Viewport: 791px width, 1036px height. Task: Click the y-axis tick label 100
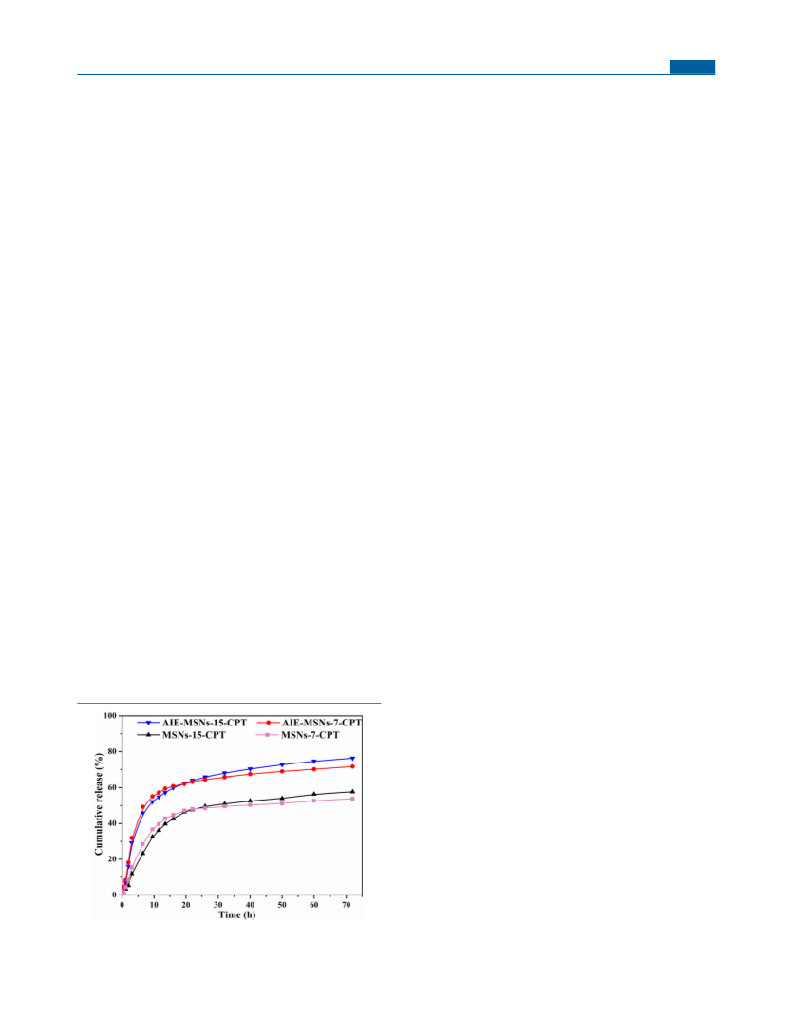[110, 716]
